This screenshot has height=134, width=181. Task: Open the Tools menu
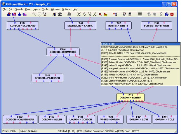pos(45,9)
